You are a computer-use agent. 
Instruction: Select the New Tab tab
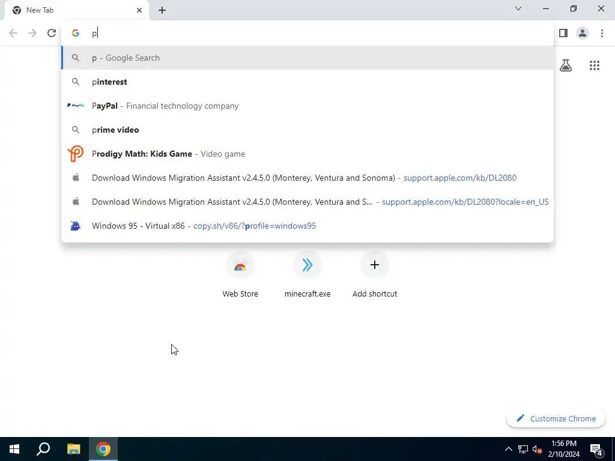76,10
